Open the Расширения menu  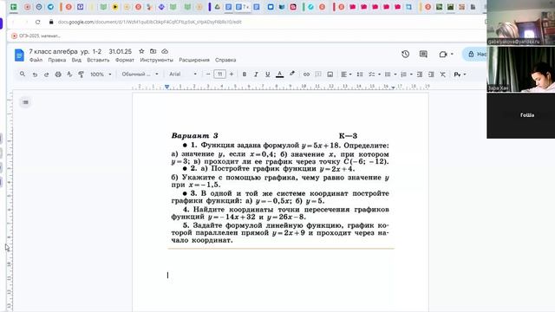pyautogui.click(x=194, y=60)
